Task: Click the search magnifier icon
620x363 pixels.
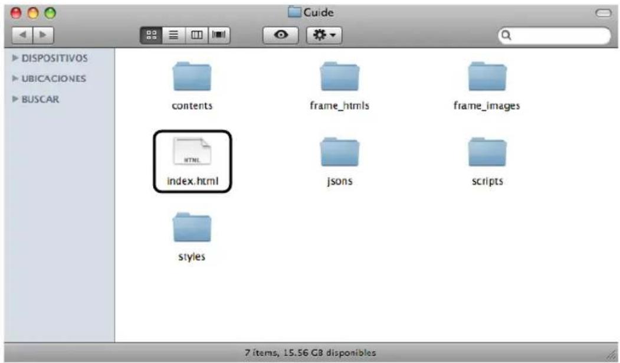Action: tap(506, 35)
